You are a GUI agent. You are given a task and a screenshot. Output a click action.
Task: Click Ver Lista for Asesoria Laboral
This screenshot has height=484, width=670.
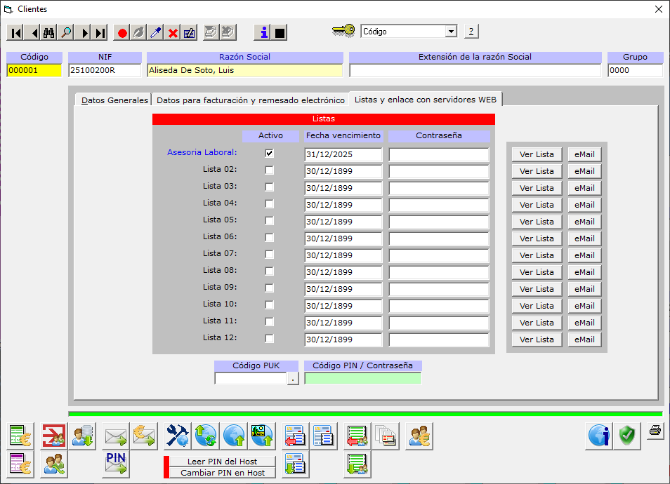point(537,154)
